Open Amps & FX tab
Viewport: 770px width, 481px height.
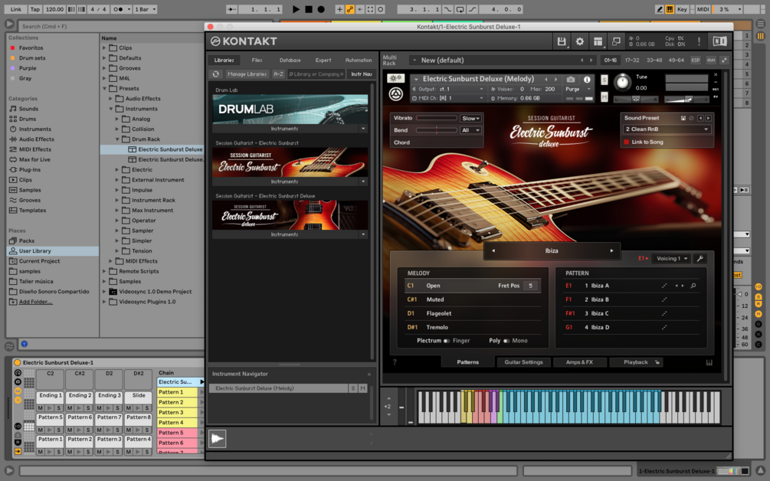[x=579, y=363]
